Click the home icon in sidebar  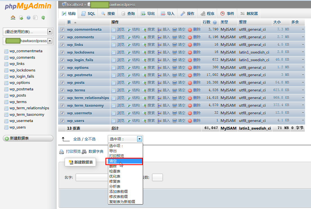coord(13,18)
